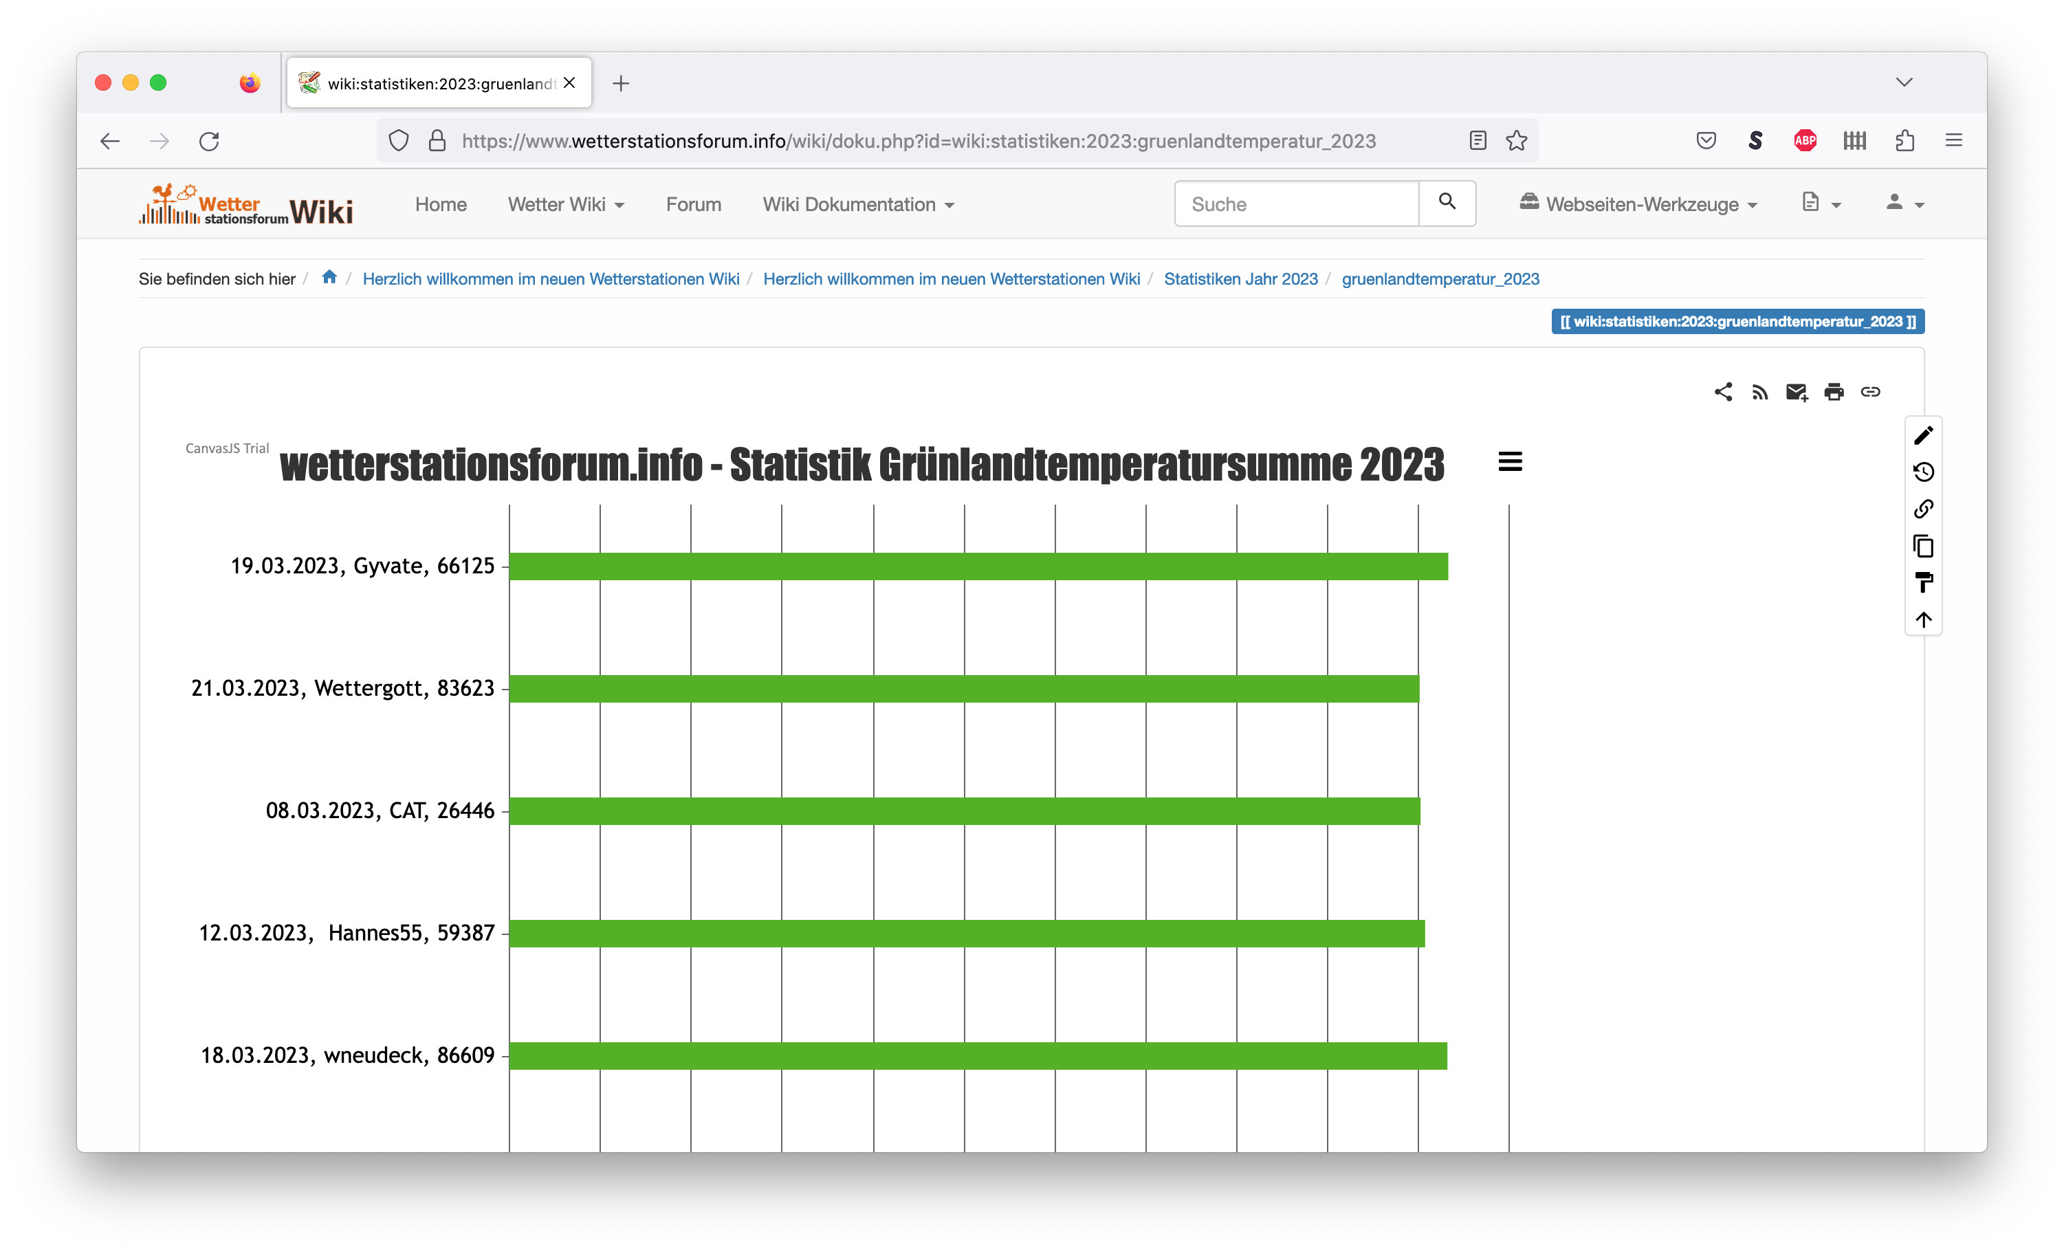The width and height of the screenshot is (2064, 1254).
Task: Go to the Forum menu item
Action: (693, 204)
